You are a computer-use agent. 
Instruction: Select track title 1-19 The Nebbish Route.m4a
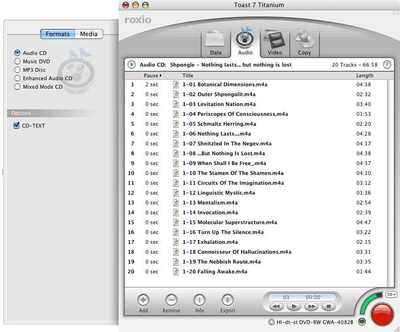coord(221,262)
